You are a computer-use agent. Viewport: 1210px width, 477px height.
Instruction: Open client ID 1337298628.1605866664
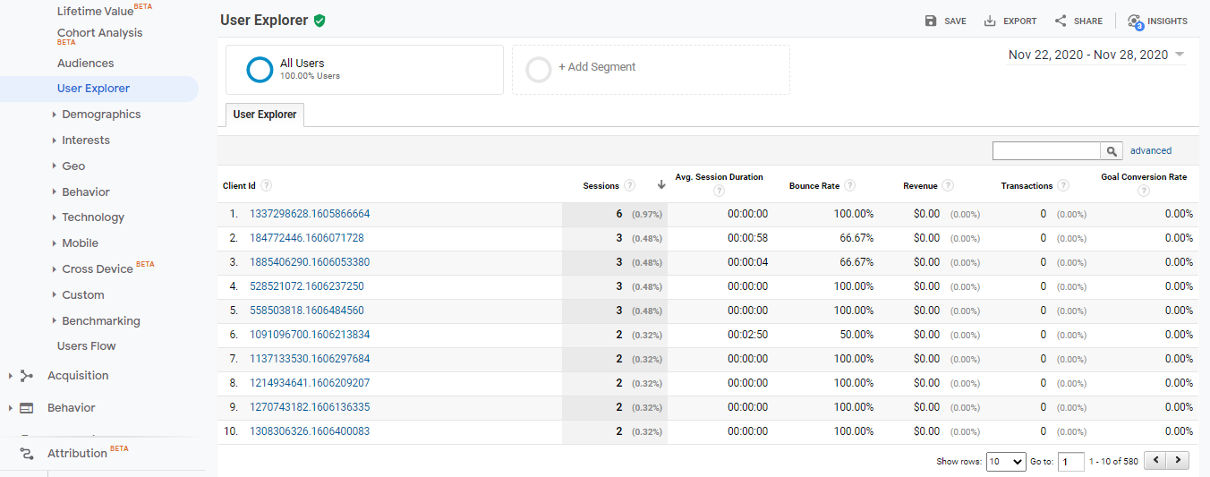(x=310, y=214)
